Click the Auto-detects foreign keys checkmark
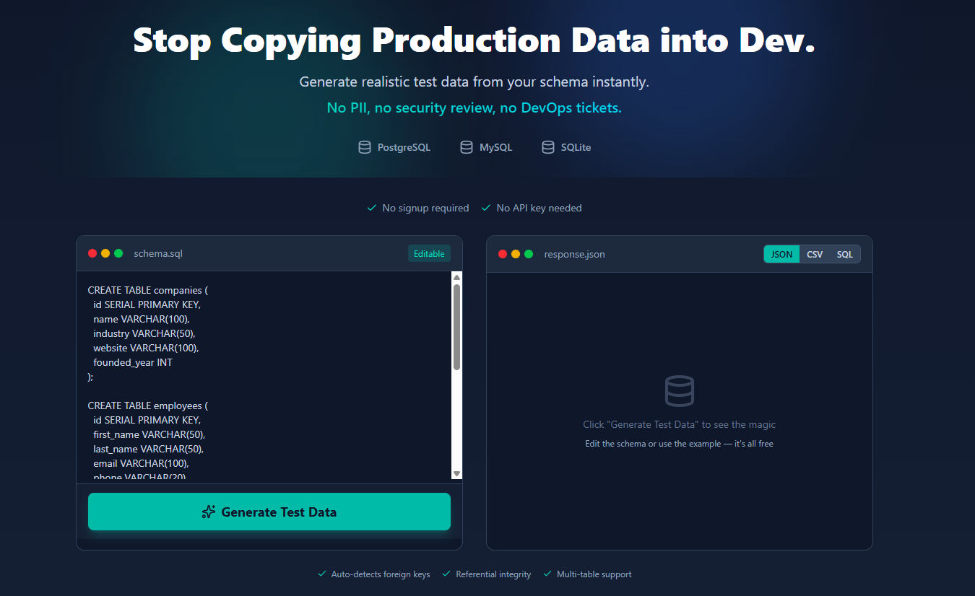This screenshot has height=596, width=975. [321, 574]
